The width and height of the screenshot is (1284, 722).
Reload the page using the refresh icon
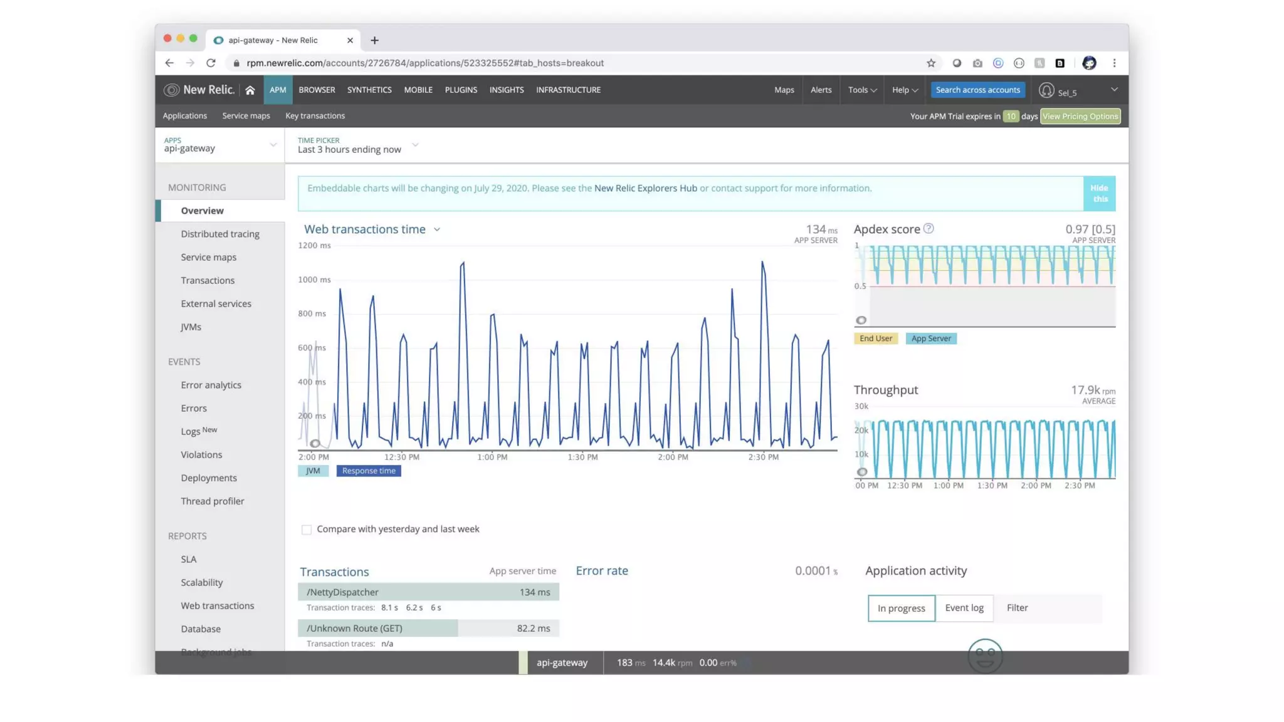[211, 63]
